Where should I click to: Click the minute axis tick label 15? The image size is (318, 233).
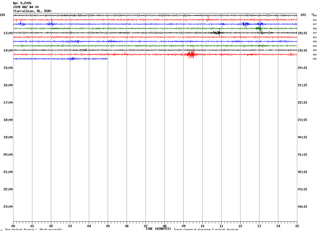click(x=297, y=226)
